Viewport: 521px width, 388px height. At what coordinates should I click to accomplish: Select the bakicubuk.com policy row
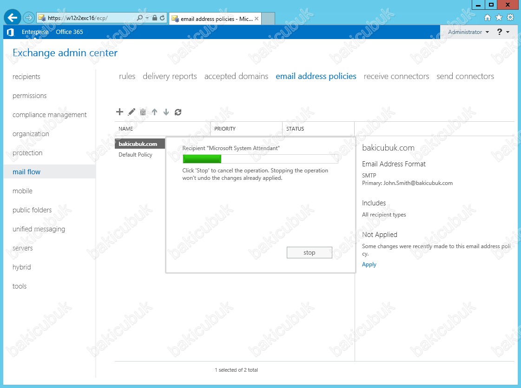click(x=140, y=144)
